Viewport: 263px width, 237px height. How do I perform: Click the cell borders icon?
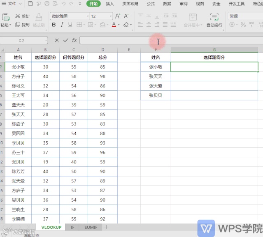pyautogui.click(x=79, y=25)
